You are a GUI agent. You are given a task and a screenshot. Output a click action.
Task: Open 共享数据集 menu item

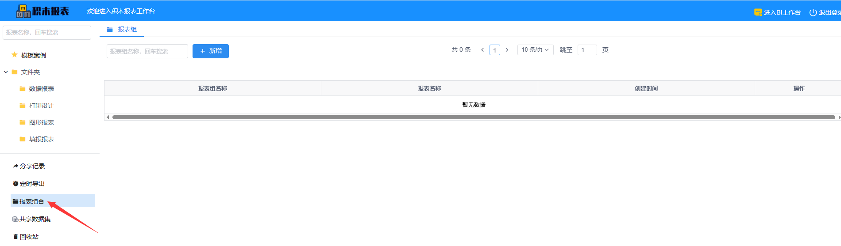pos(35,219)
